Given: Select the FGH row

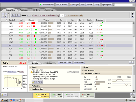Looking at the screenshot, I should pos(67,23).
